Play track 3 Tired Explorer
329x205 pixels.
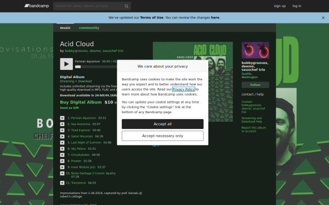pyautogui.click(x=63, y=130)
